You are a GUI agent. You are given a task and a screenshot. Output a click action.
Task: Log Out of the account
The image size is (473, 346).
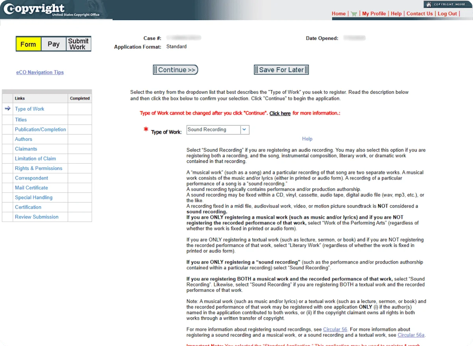(x=447, y=13)
